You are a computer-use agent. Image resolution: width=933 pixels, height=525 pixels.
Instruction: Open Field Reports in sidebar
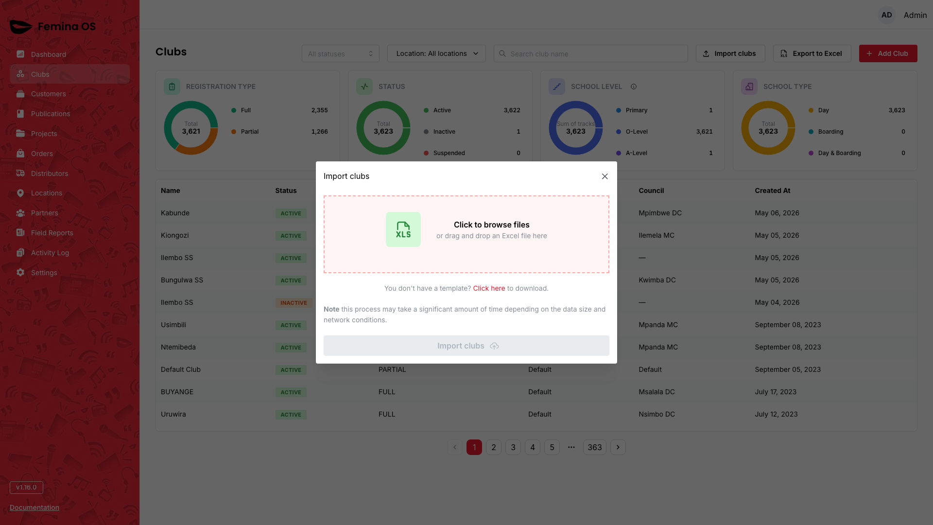point(69,233)
